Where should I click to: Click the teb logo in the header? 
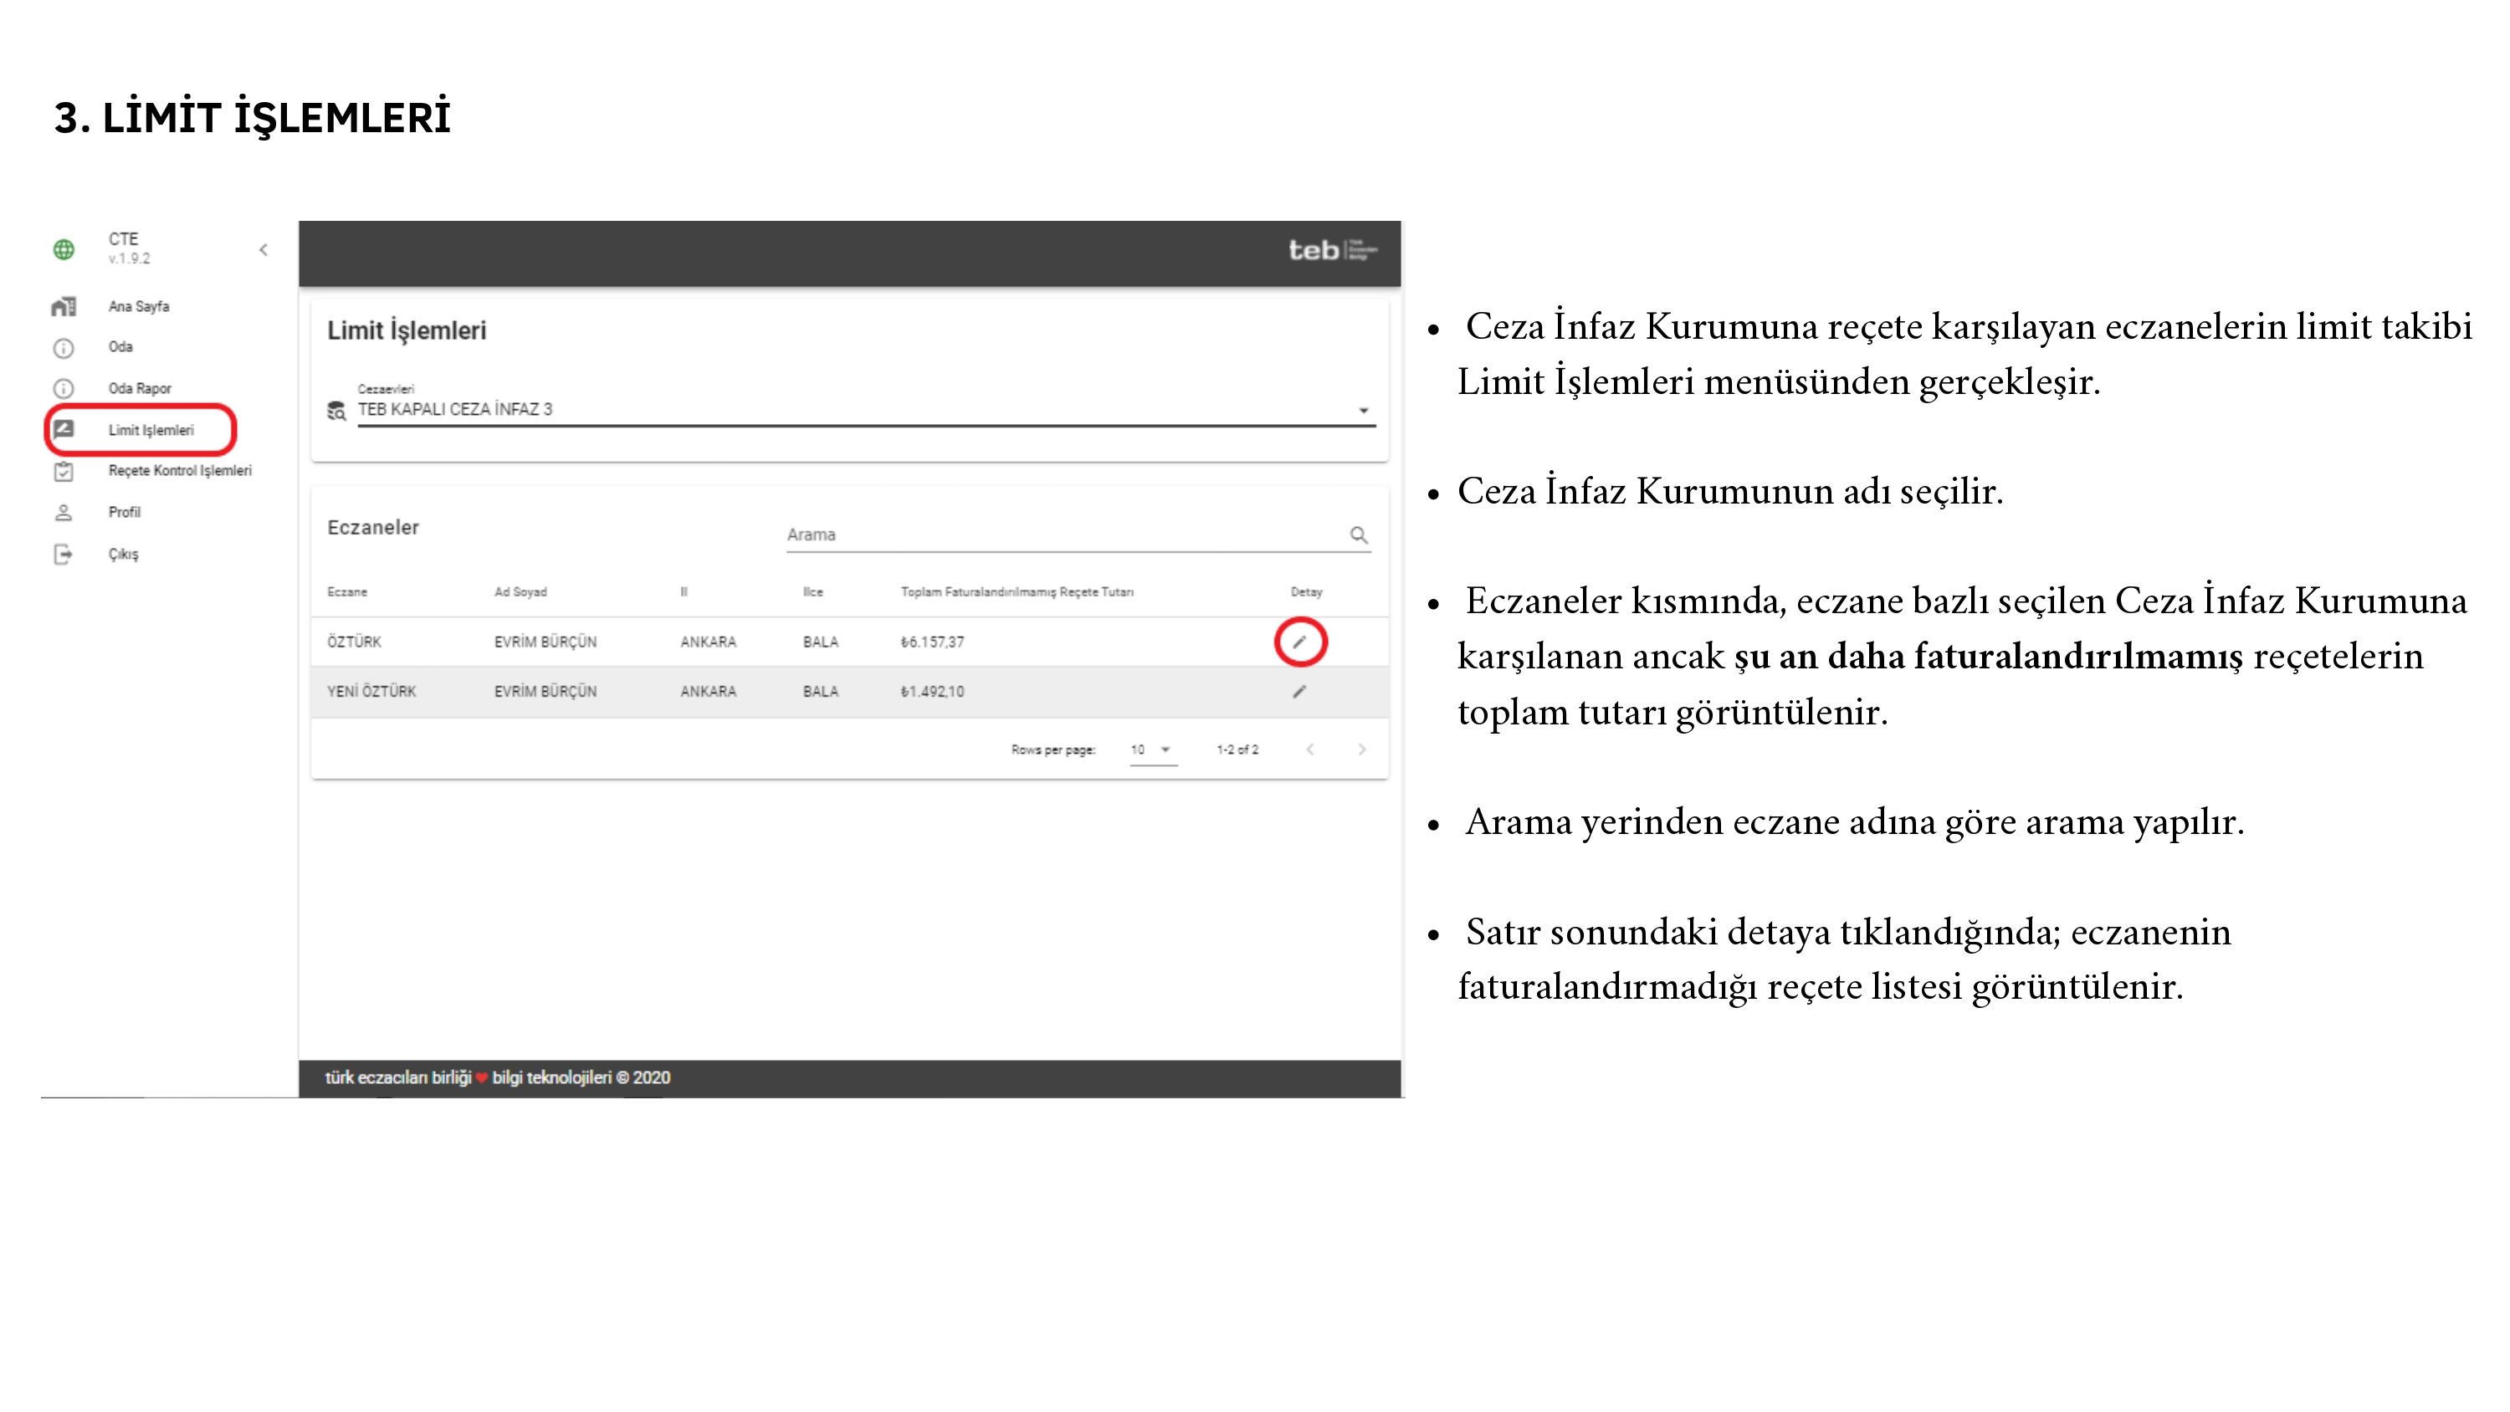point(1332,250)
